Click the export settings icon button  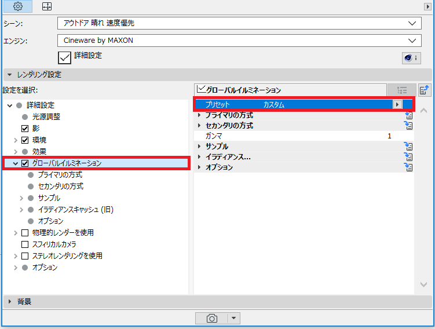pos(425,90)
